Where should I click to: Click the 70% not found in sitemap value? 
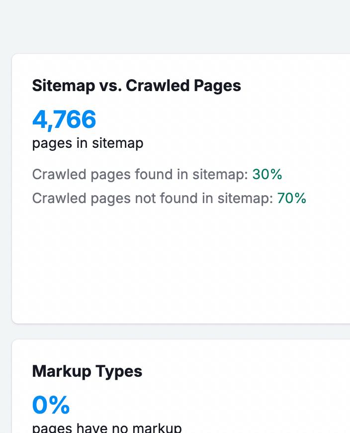291,198
